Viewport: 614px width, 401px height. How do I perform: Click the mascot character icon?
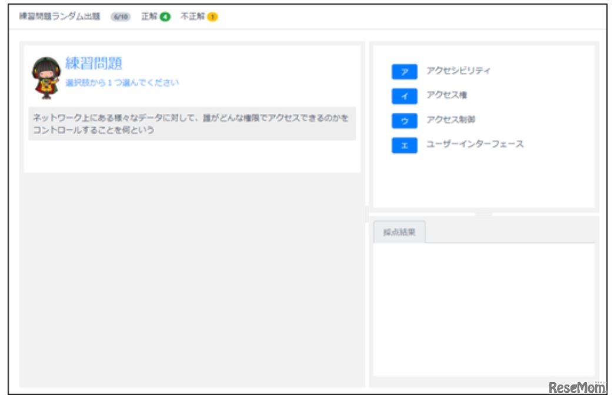point(46,78)
